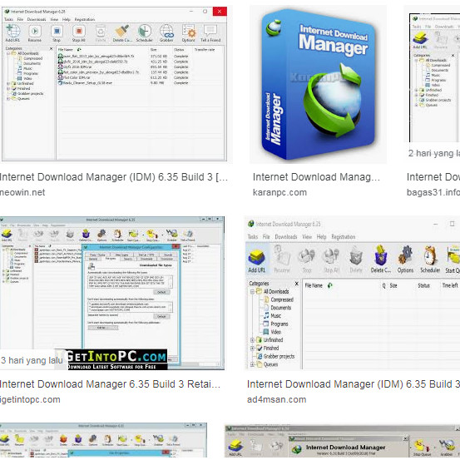Viewport: 460px width, 460px height.
Task: Close Categories panel X in neowin screenshot
Action: point(51,49)
